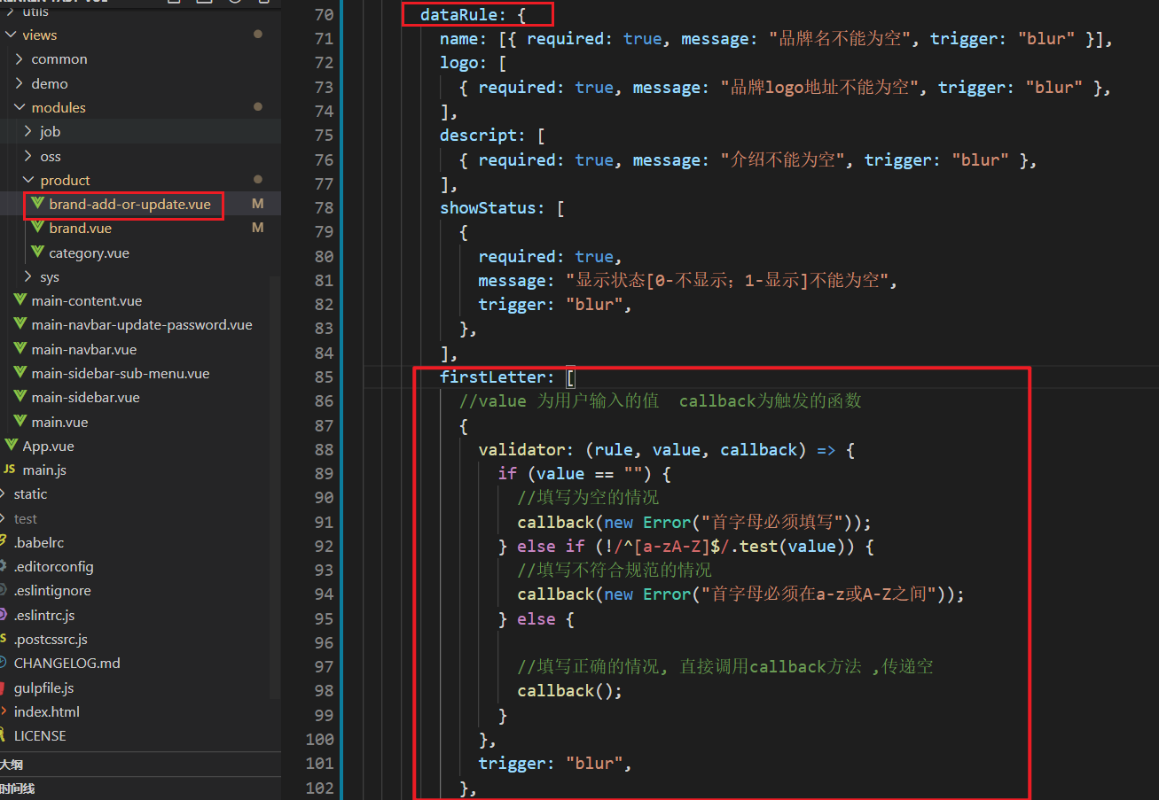Click the Vue icon of main-sidebar.vue
Screen dimensions: 1159x800
tap(20, 397)
